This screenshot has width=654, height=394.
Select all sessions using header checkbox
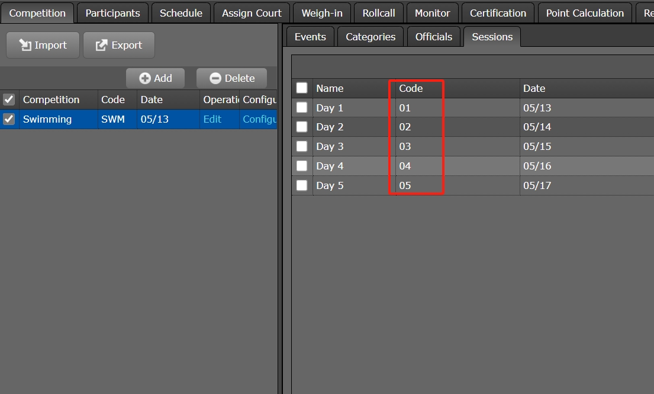pyautogui.click(x=302, y=88)
